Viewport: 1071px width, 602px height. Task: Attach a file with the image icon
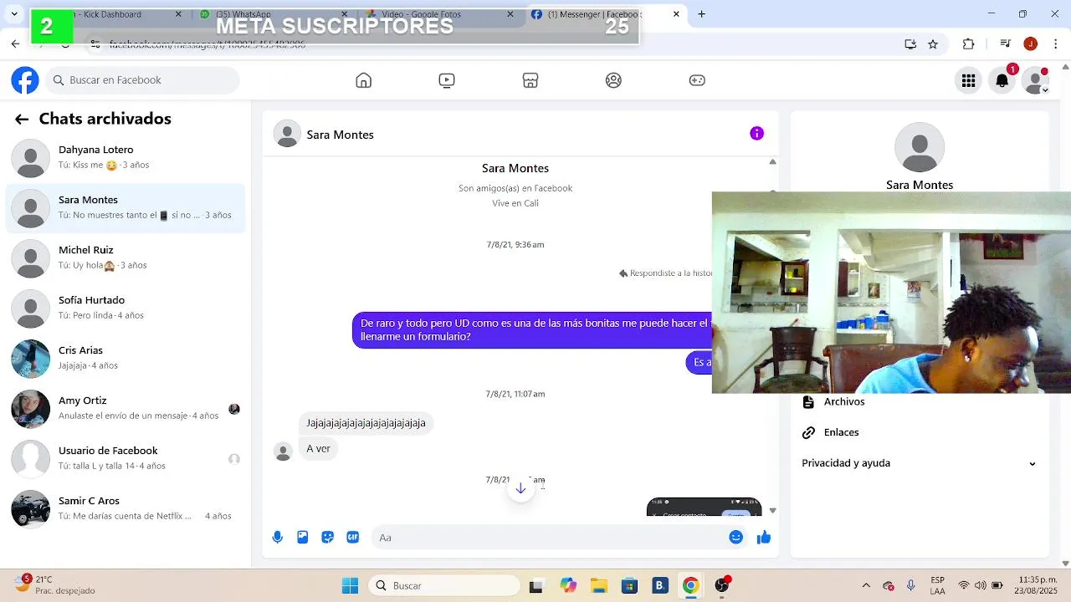point(303,538)
